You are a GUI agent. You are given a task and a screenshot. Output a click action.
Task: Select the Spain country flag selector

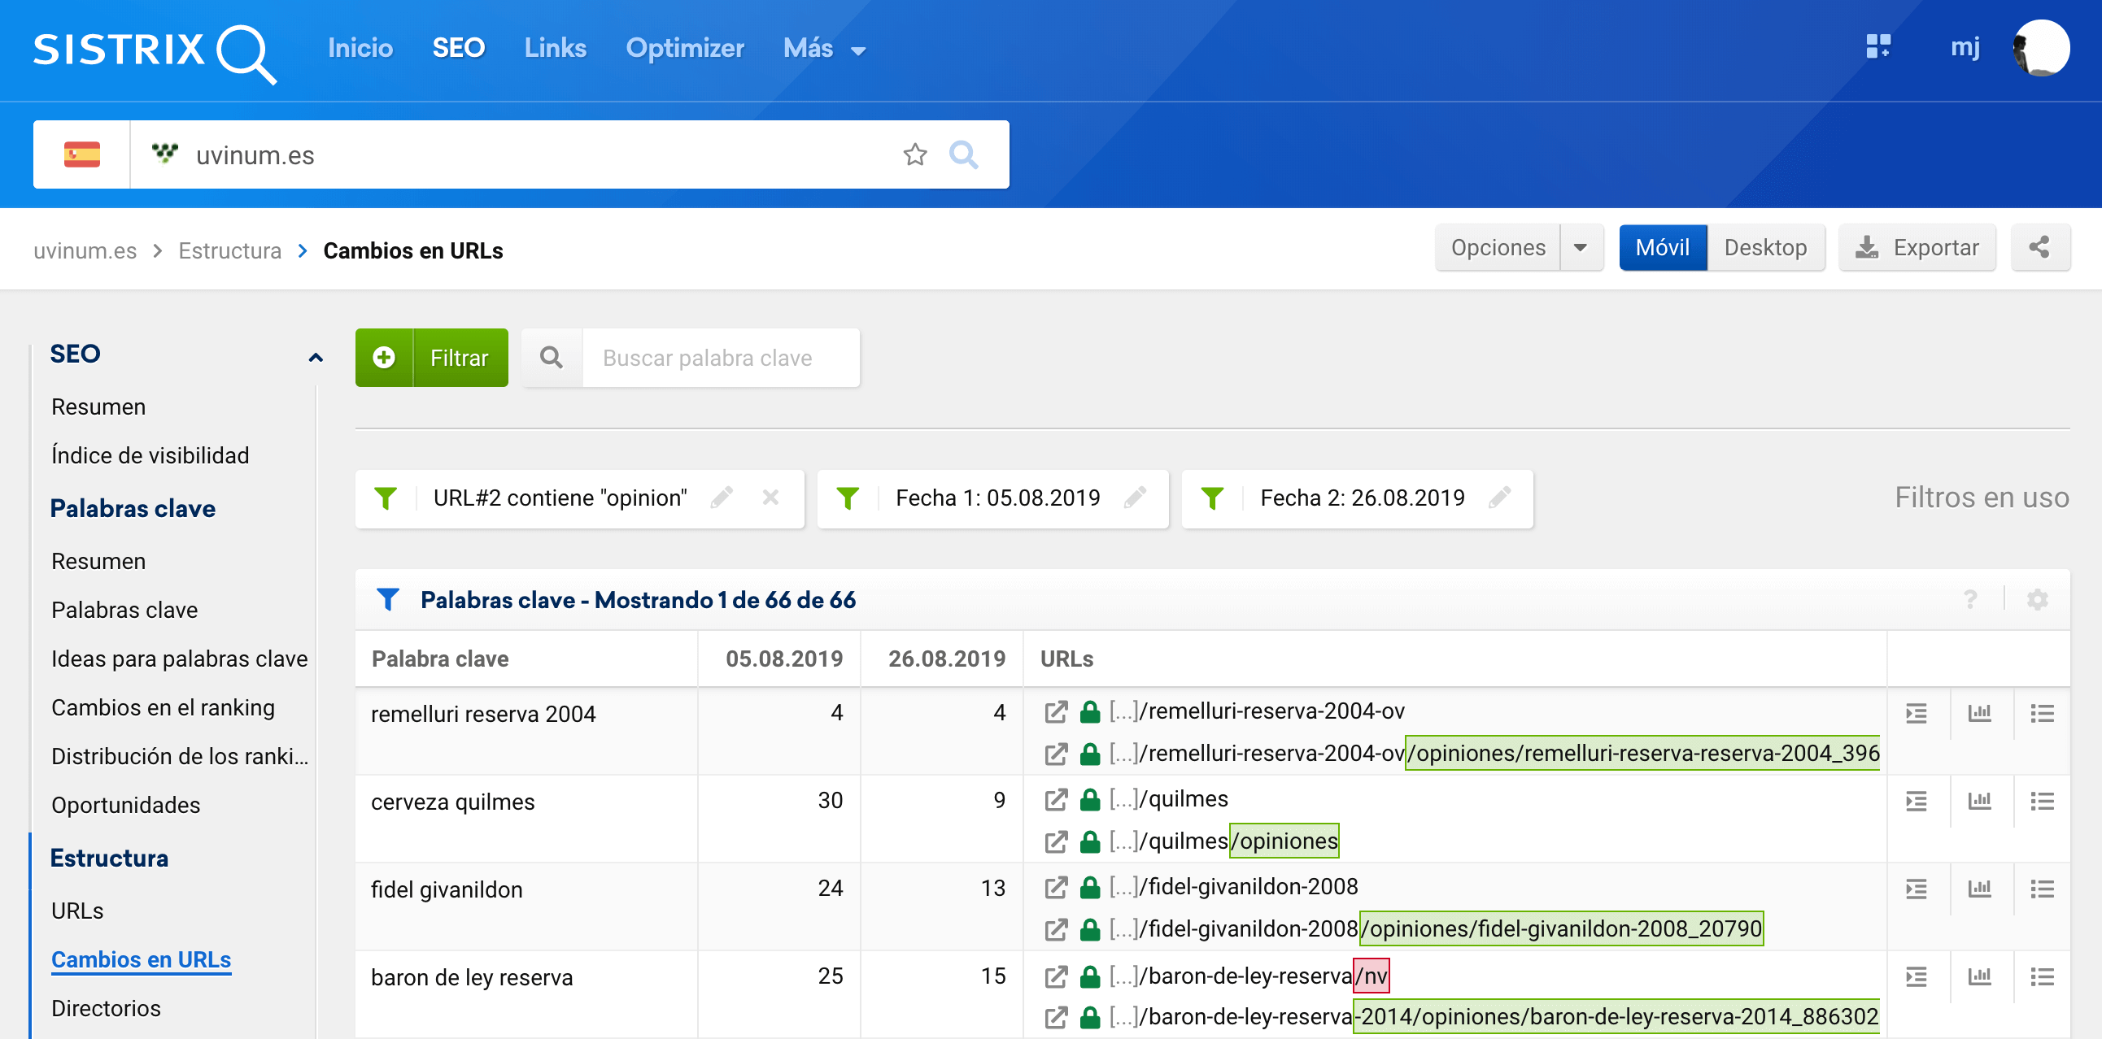(81, 154)
